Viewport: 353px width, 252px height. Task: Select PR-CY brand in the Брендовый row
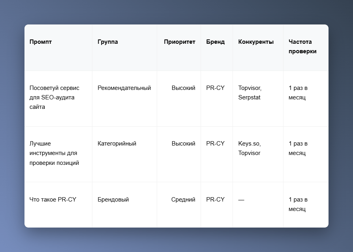tap(215, 200)
